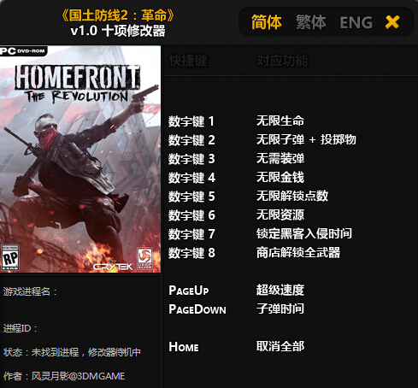This screenshot has height=388, width=418.
Task: Click the 作者 风灵月影@3DMGAME credit
Action: click(64, 376)
